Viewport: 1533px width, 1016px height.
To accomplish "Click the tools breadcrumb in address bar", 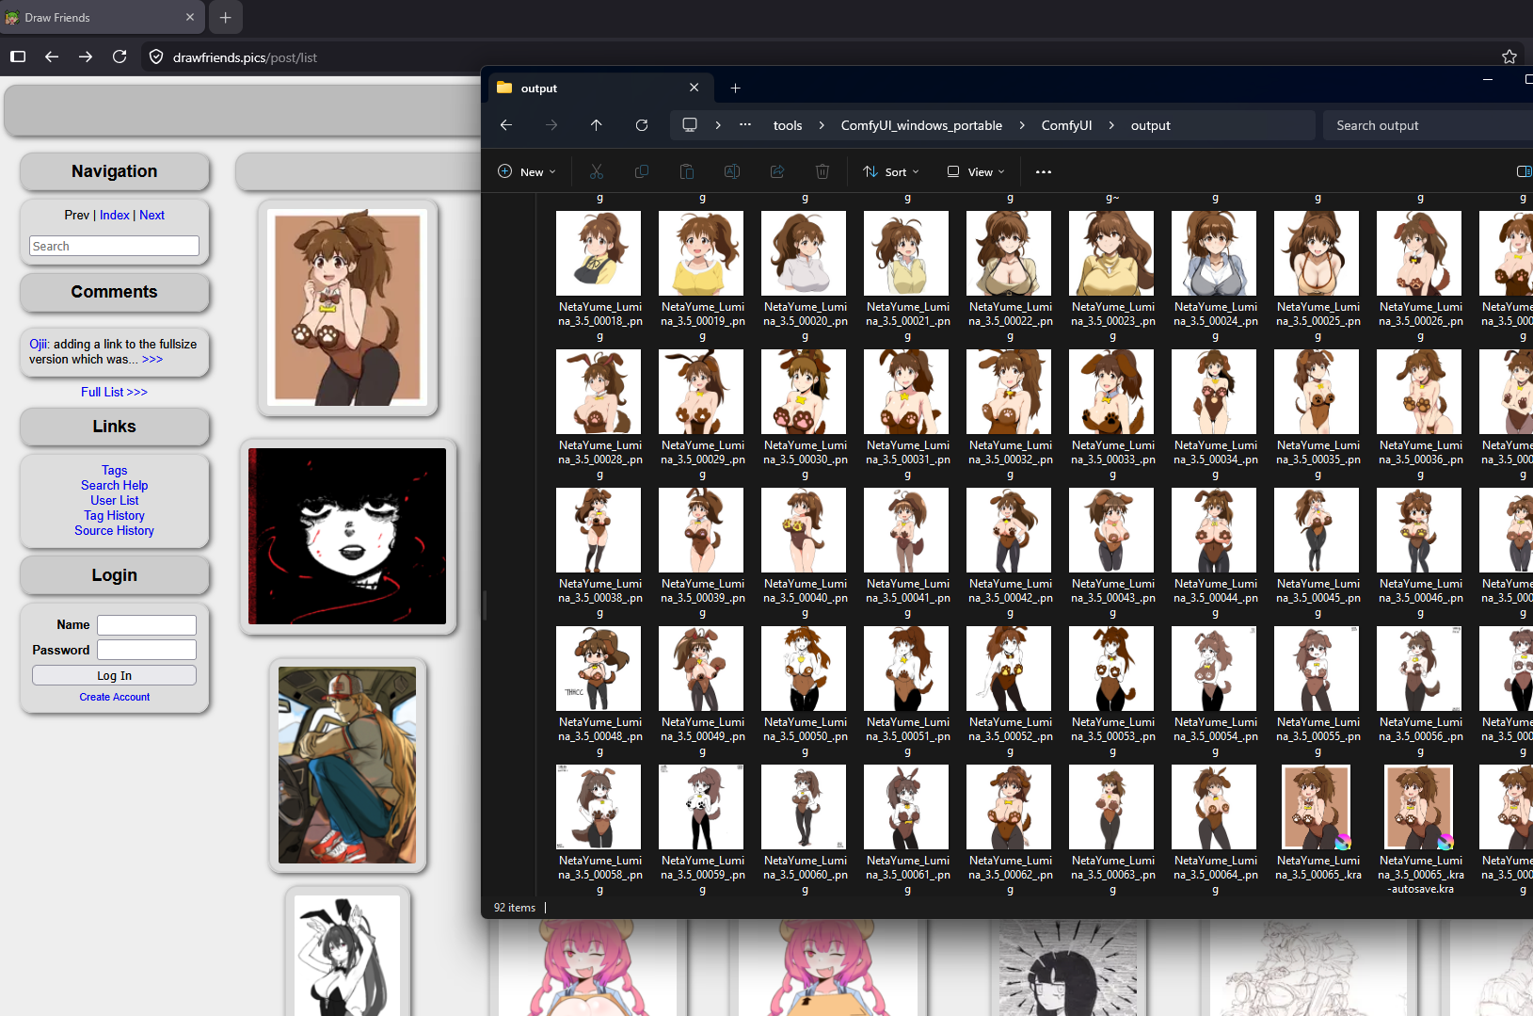I will click(x=788, y=125).
